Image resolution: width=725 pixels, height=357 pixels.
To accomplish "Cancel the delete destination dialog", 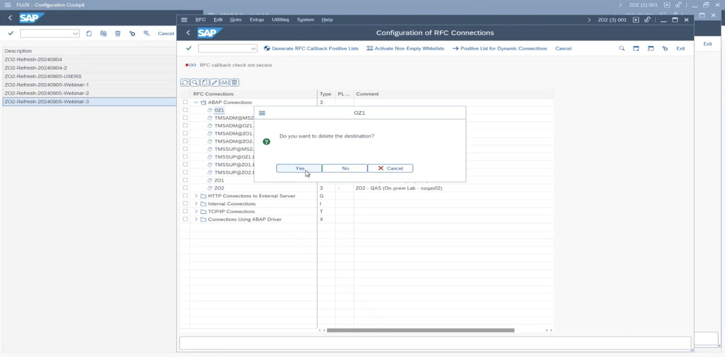I will point(390,168).
